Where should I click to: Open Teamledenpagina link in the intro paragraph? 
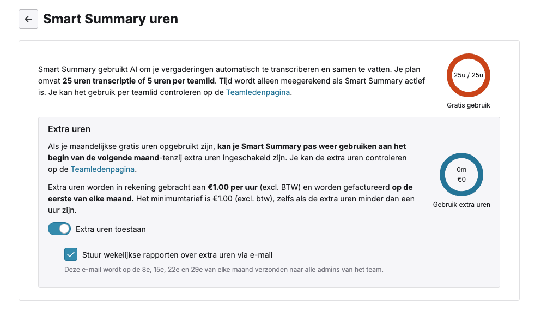(258, 92)
